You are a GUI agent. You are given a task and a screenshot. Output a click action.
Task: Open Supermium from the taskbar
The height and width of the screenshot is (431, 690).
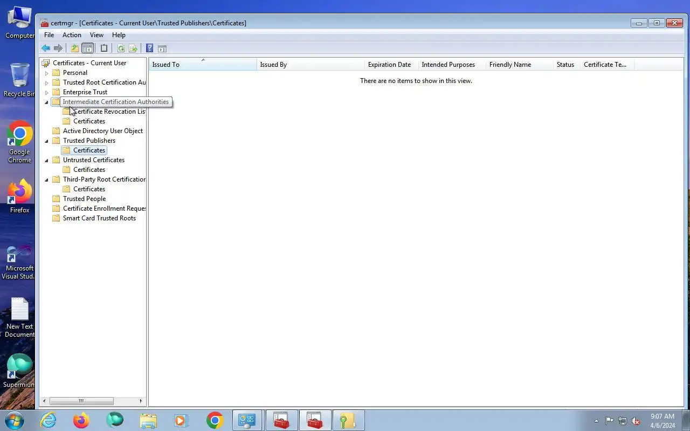(115, 420)
